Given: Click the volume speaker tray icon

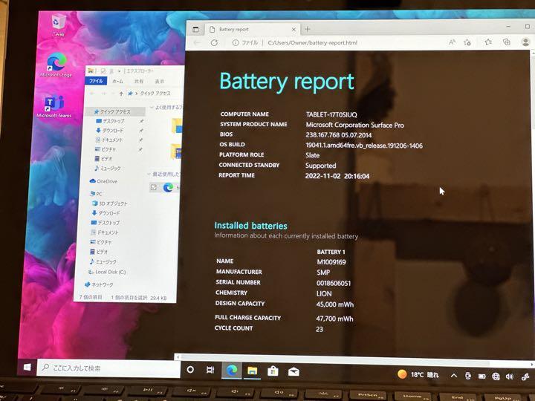Looking at the screenshot, I should click(x=510, y=376).
